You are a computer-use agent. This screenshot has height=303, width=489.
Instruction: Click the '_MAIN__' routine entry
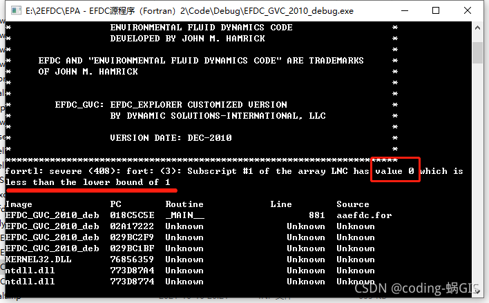(184, 215)
